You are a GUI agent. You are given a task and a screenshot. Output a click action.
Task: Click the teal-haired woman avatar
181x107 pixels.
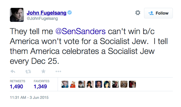point(107,84)
